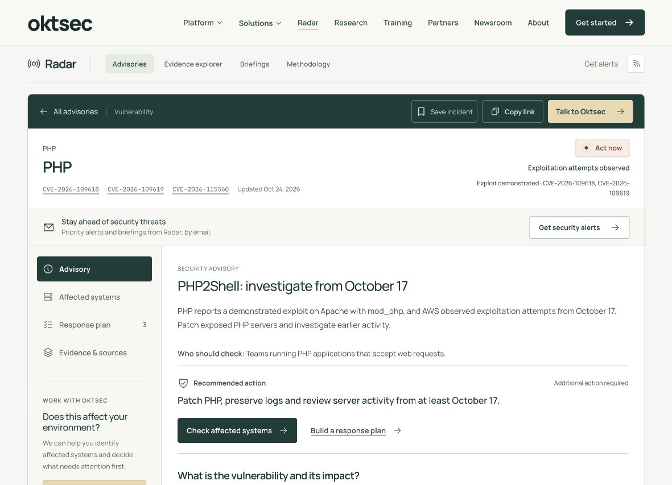The width and height of the screenshot is (672, 485).
Task: Click the layers icon for Evidence & sources
Action: (48, 353)
